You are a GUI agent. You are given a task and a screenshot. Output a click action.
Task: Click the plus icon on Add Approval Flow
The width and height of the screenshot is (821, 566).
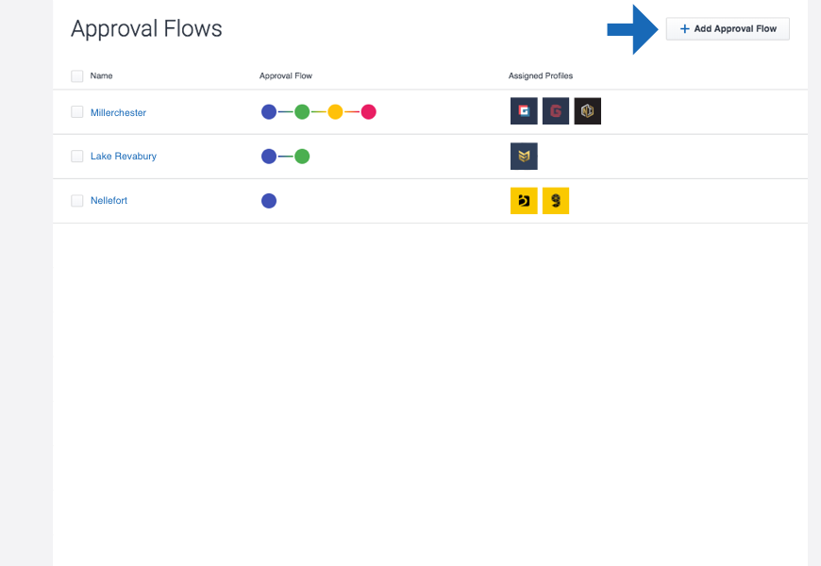point(685,29)
